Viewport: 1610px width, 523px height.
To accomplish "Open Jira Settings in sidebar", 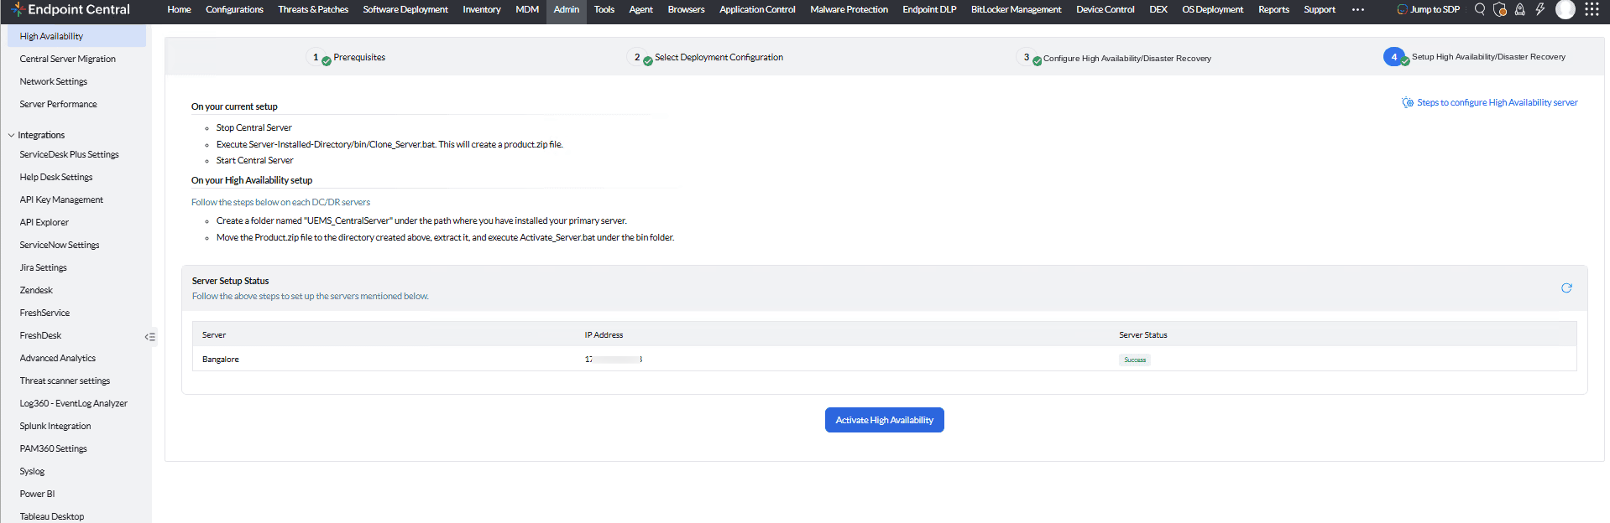I will pos(44,267).
